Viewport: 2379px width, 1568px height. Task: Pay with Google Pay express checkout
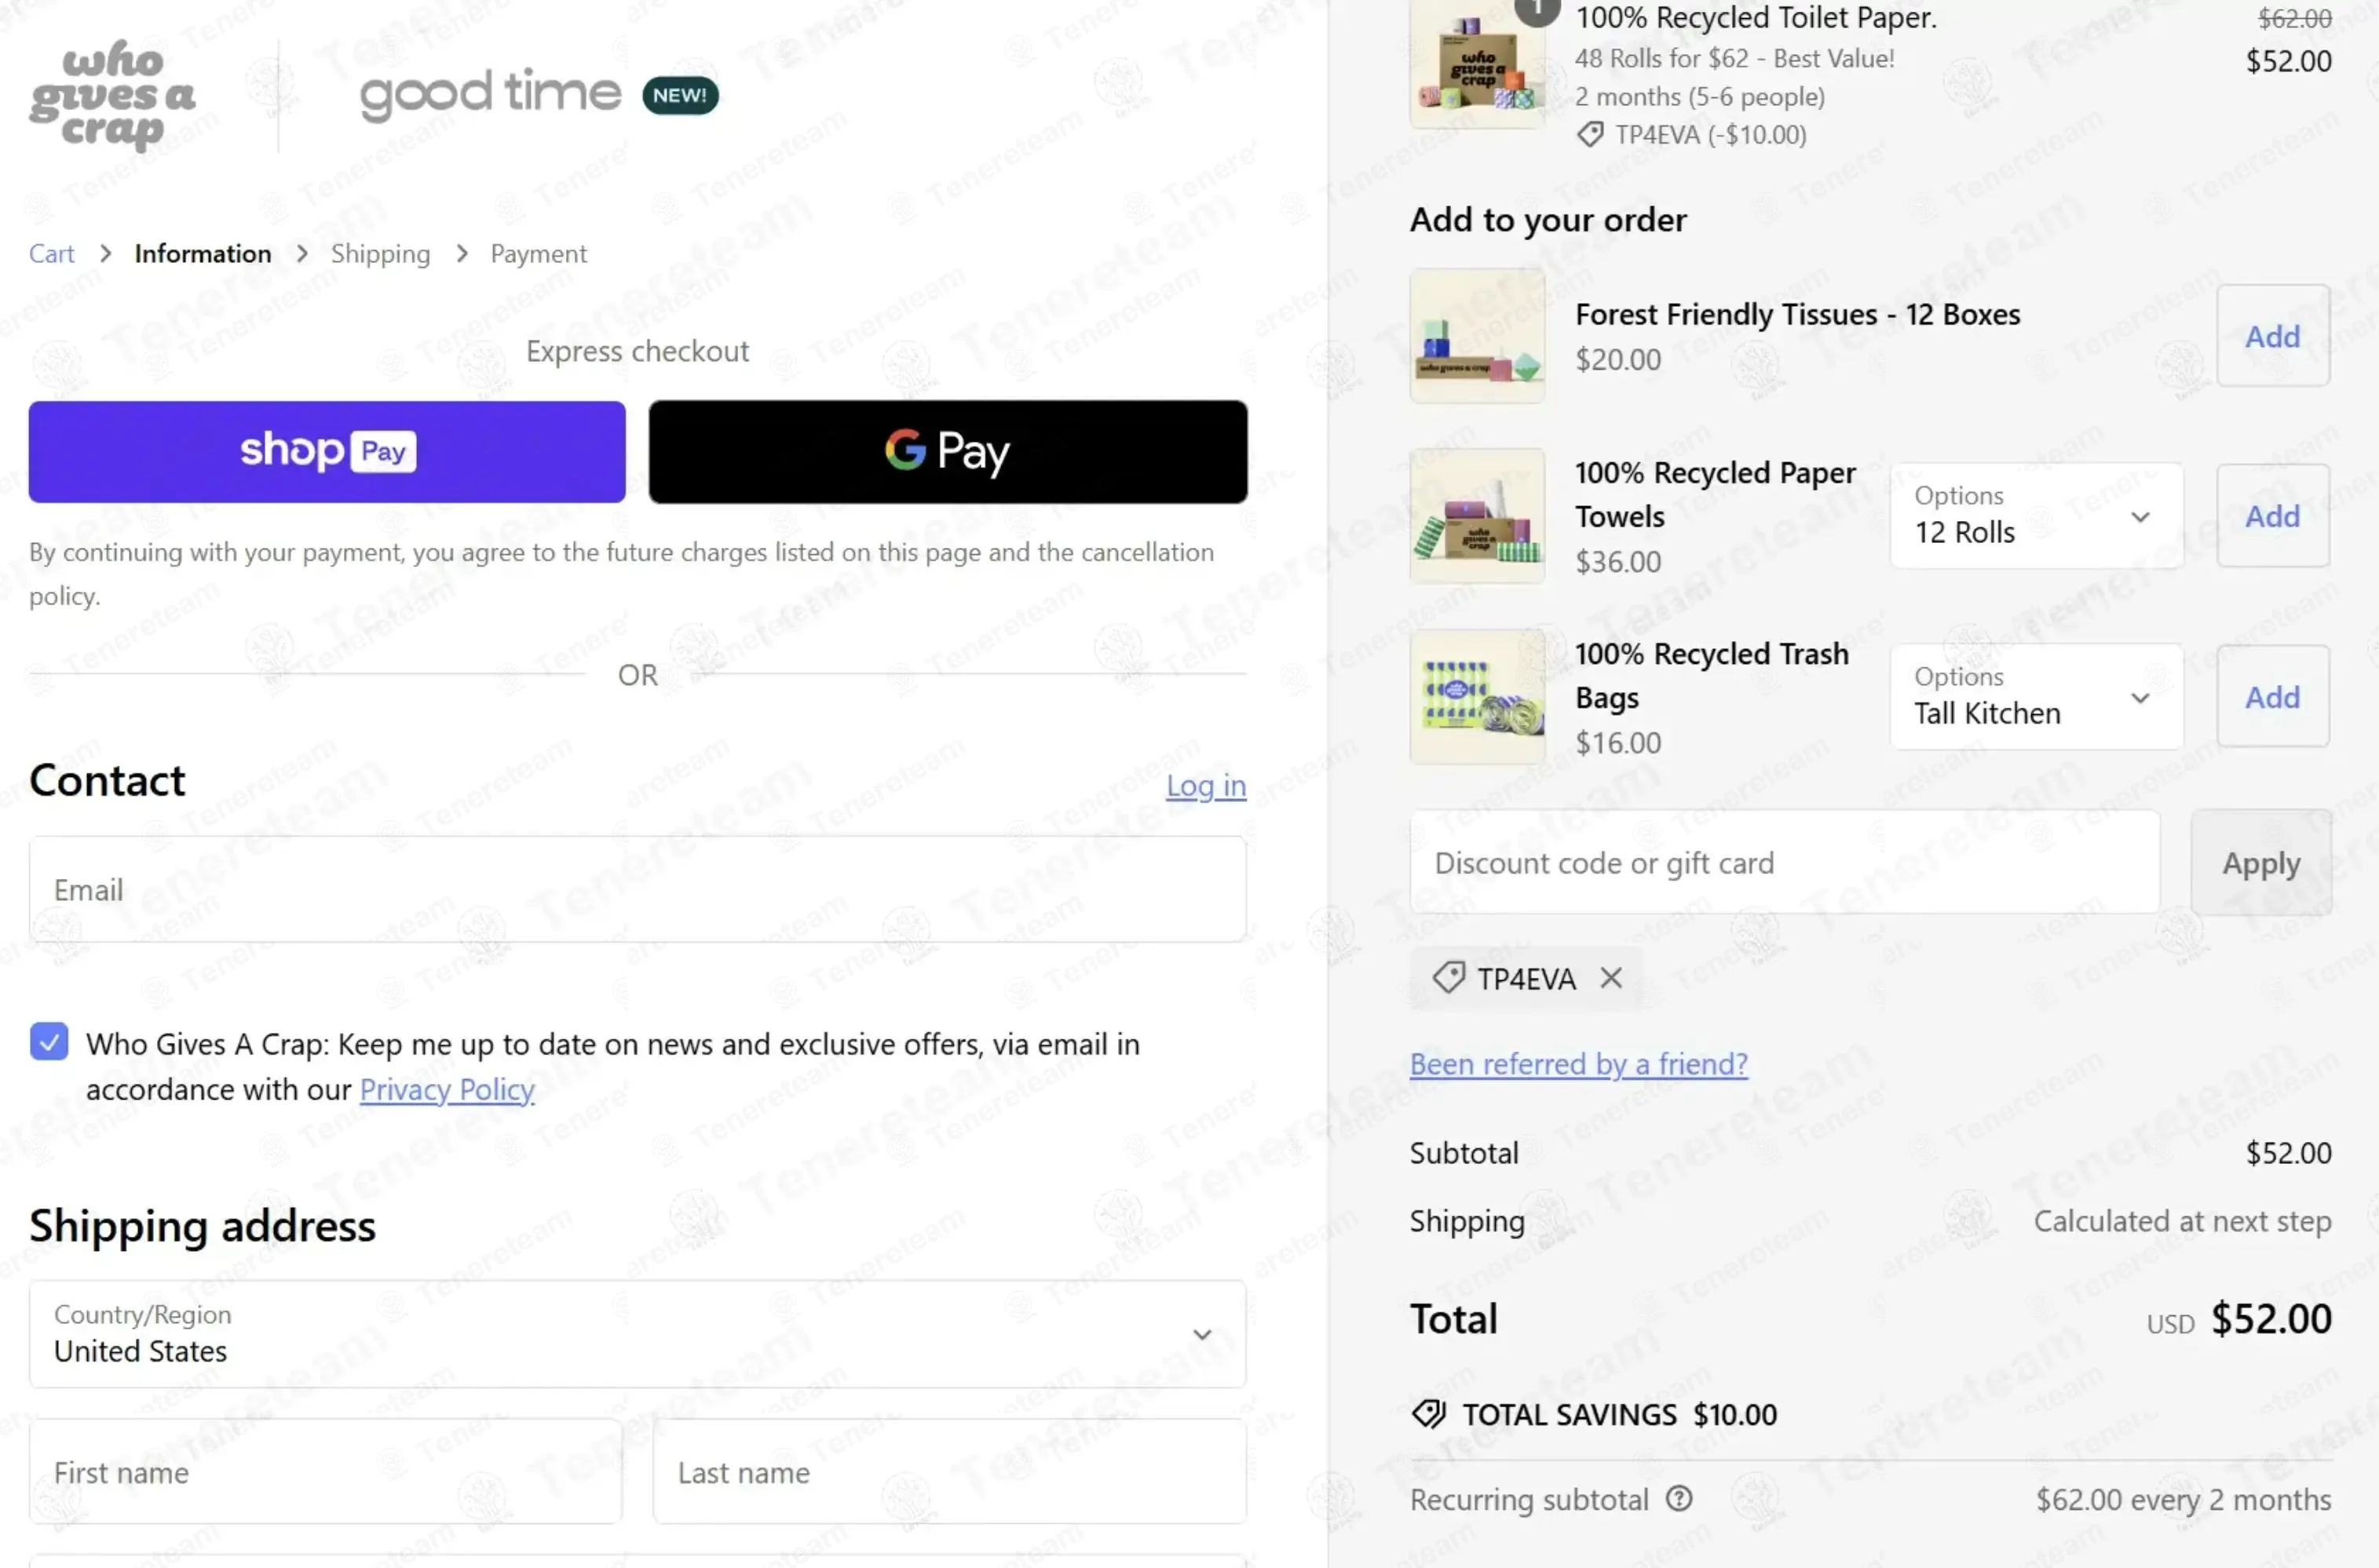click(x=948, y=452)
